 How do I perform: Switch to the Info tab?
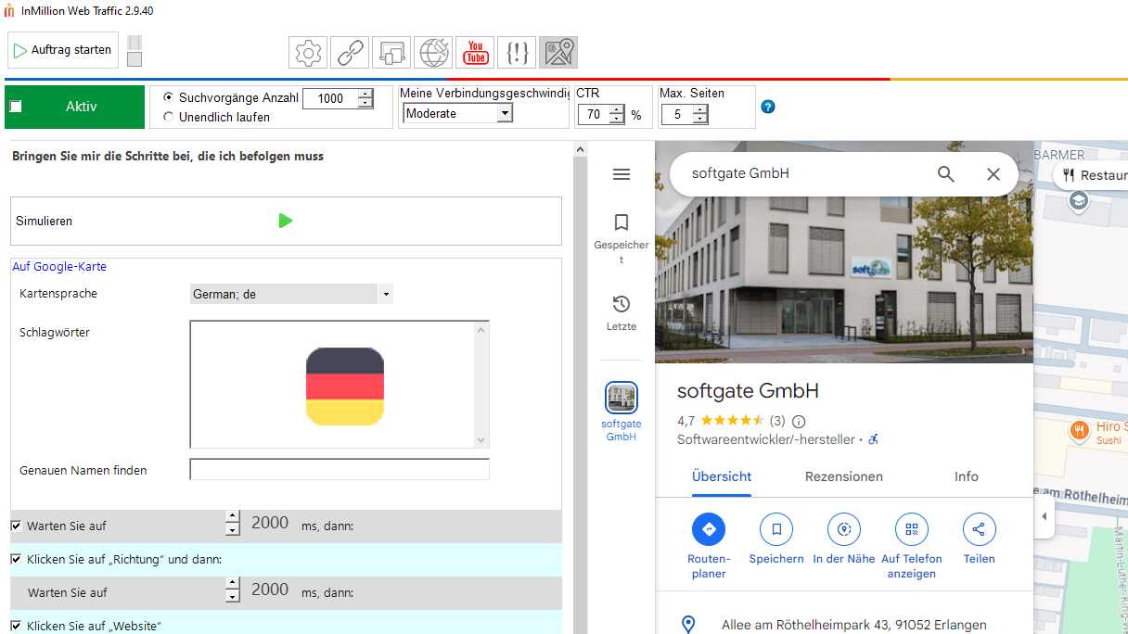coord(966,476)
